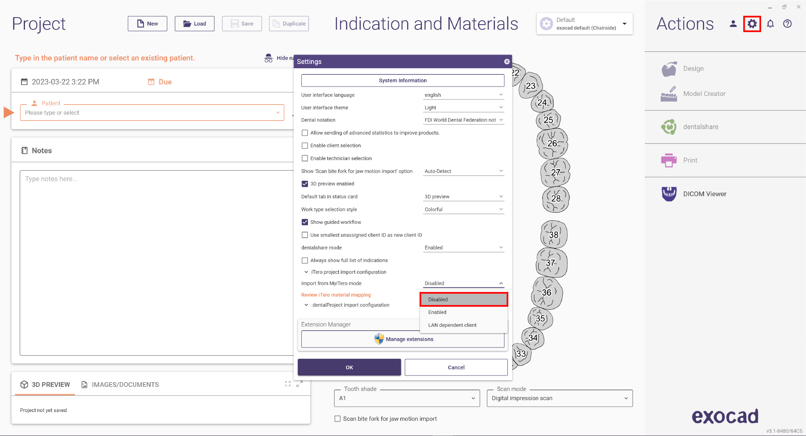The height and width of the screenshot is (436, 806).
Task: Select tooth 34 in the dental arch
Action: tap(533, 338)
